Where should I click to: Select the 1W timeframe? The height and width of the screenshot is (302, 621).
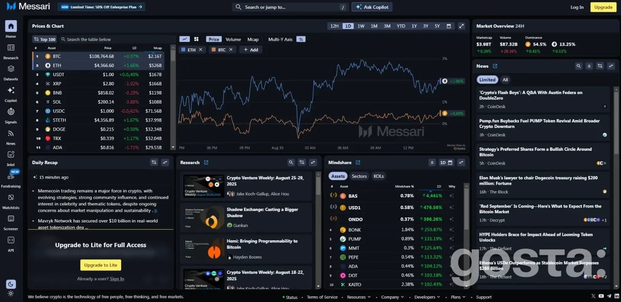coord(361,26)
